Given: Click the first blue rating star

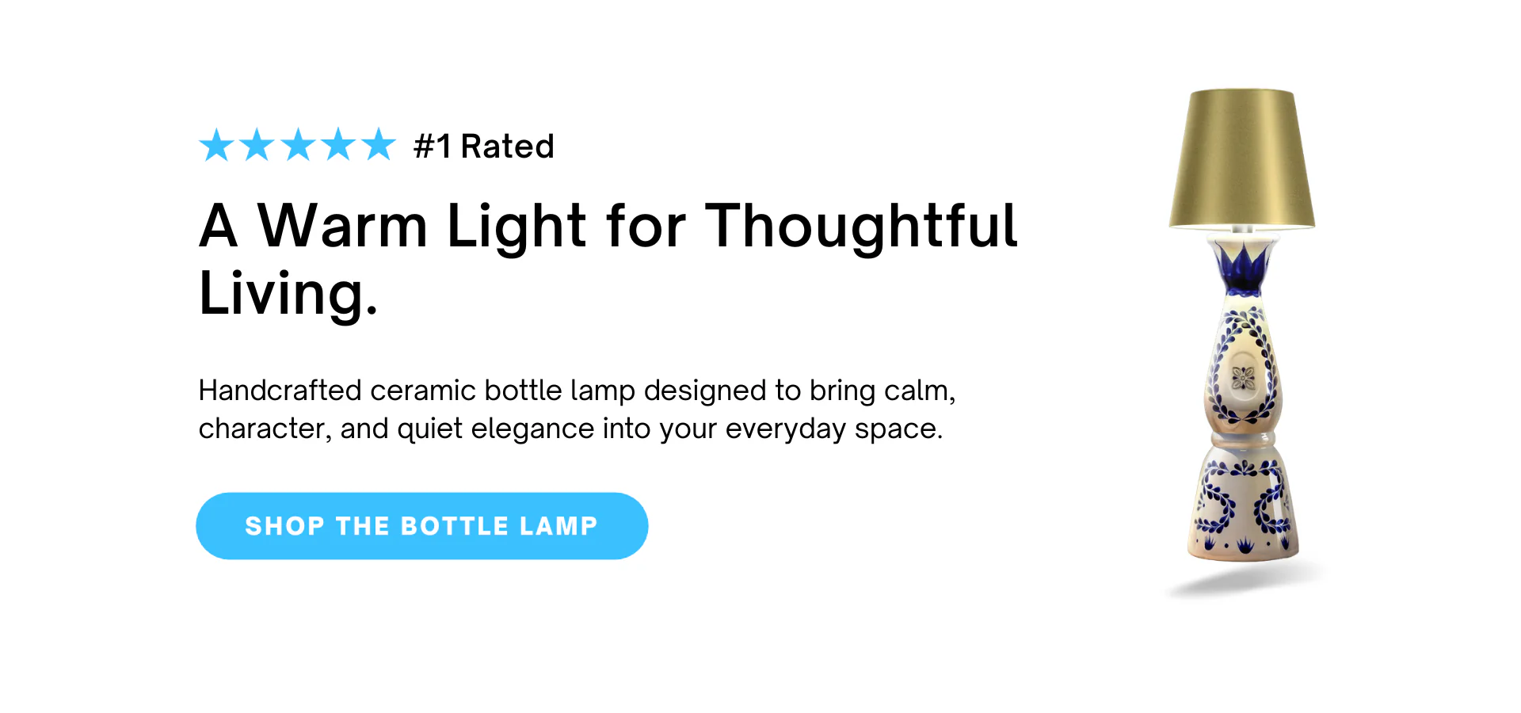Looking at the screenshot, I should (216, 146).
